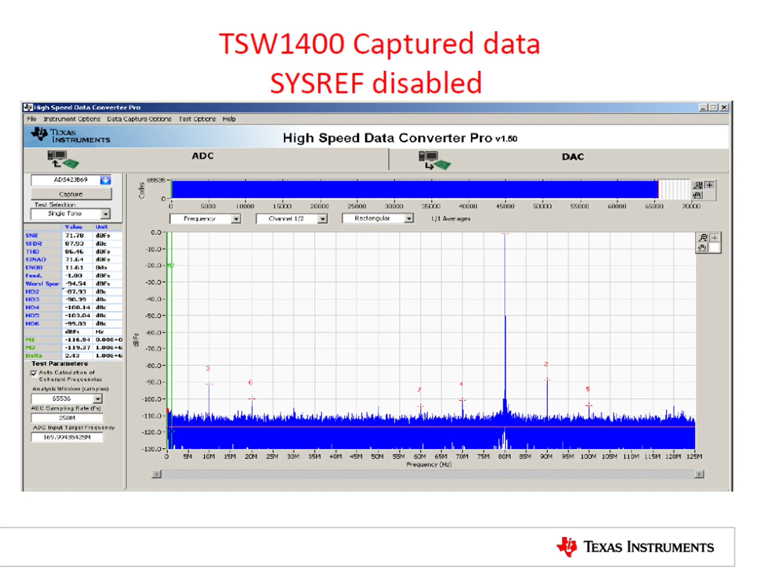Click the ADC capture computer-board icon

63,159
